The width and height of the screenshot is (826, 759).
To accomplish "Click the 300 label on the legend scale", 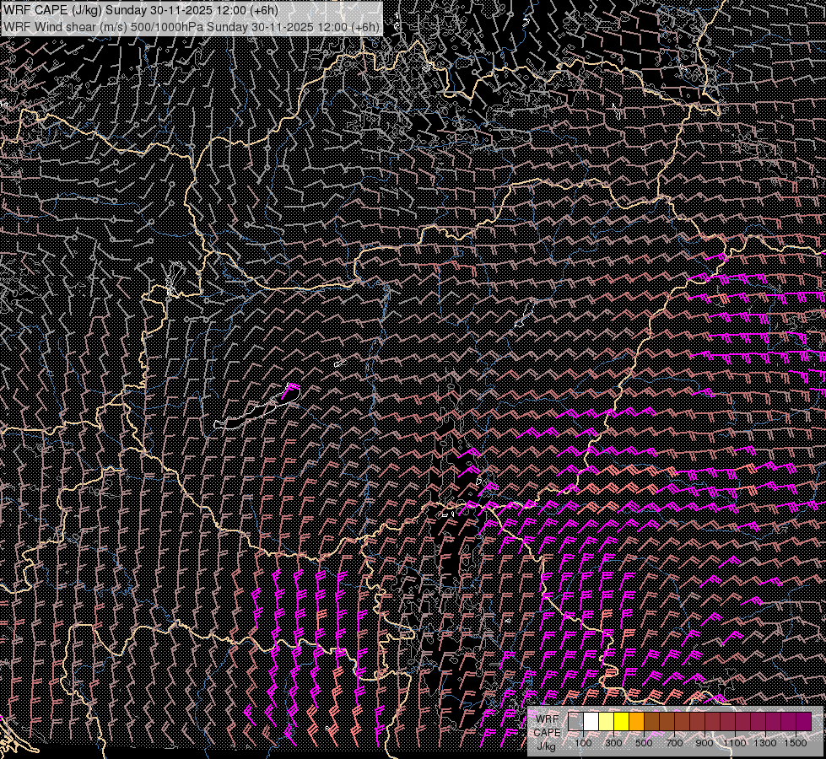I will (x=613, y=742).
